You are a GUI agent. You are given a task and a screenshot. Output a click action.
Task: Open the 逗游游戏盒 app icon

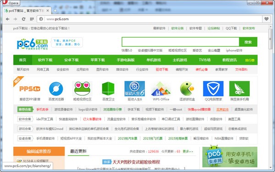click(x=187, y=89)
